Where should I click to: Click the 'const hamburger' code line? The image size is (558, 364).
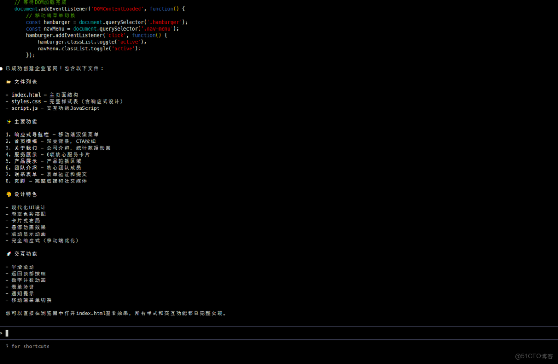tap(107, 22)
